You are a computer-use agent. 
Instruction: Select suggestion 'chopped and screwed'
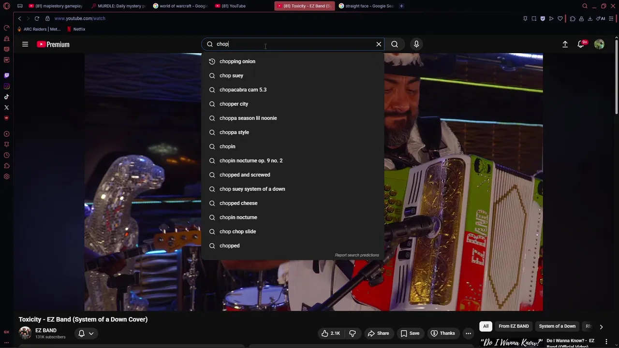coord(293,174)
